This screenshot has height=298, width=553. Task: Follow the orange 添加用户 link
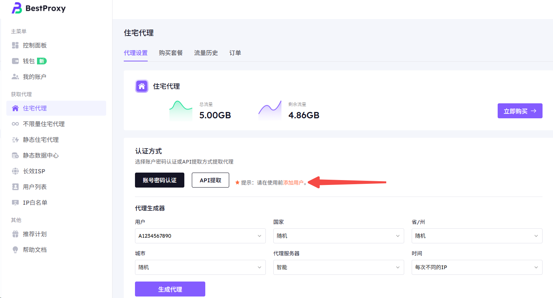click(293, 183)
